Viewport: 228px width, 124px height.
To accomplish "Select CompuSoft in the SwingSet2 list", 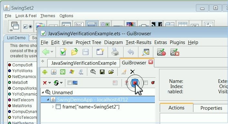I will click(22, 65).
